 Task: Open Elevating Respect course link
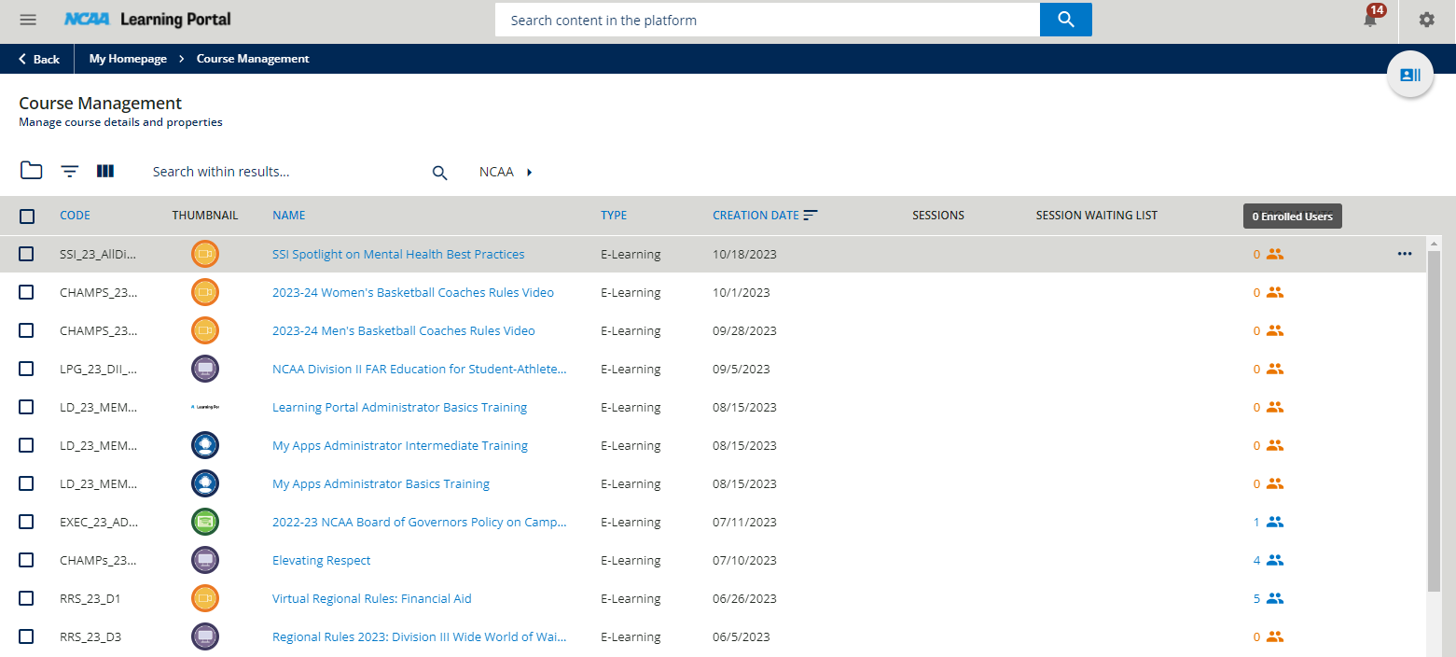click(x=321, y=560)
